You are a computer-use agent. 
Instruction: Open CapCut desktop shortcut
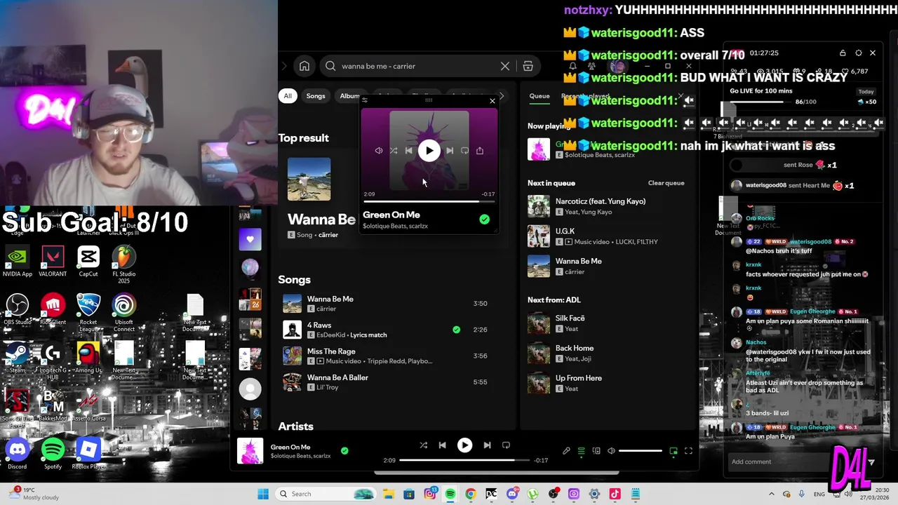coord(88,262)
